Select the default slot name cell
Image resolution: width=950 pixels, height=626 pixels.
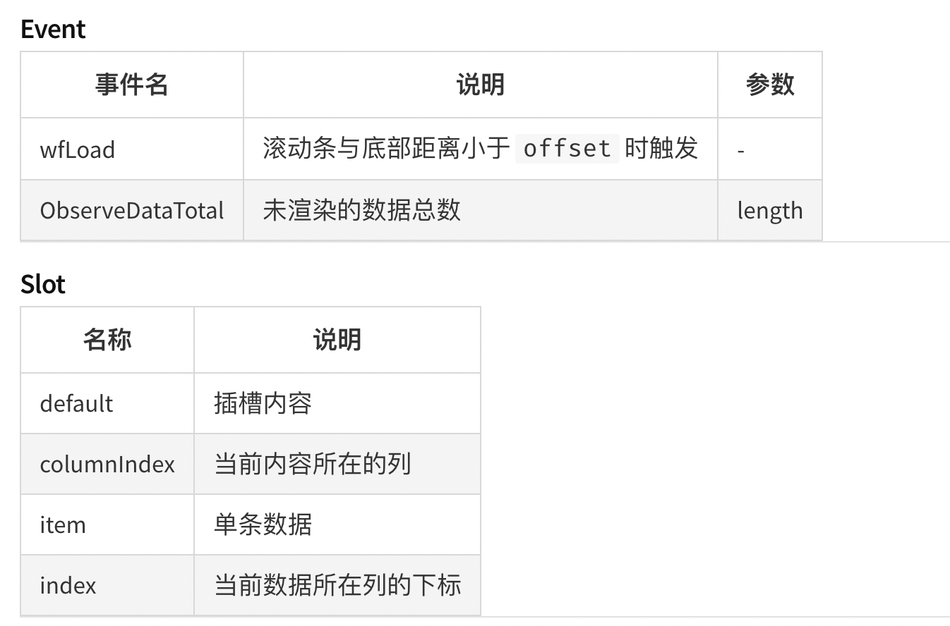[107, 403]
